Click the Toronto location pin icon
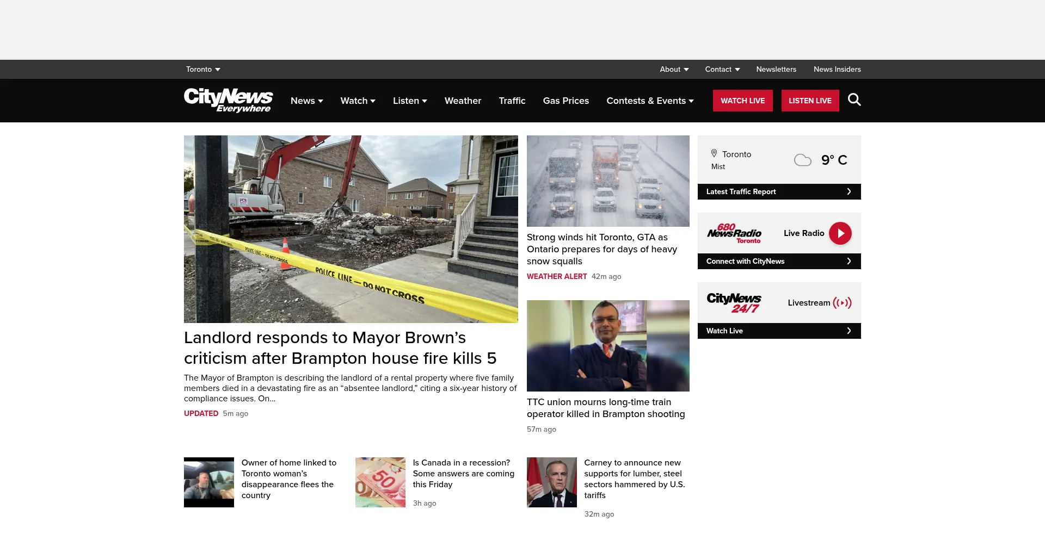The image size is (1045, 540). (x=714, y=154)
